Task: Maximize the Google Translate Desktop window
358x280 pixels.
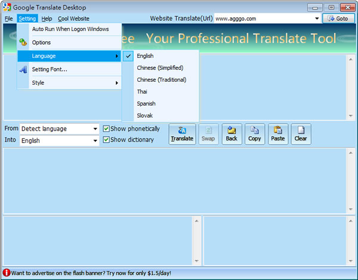Action: click(331, 8)
